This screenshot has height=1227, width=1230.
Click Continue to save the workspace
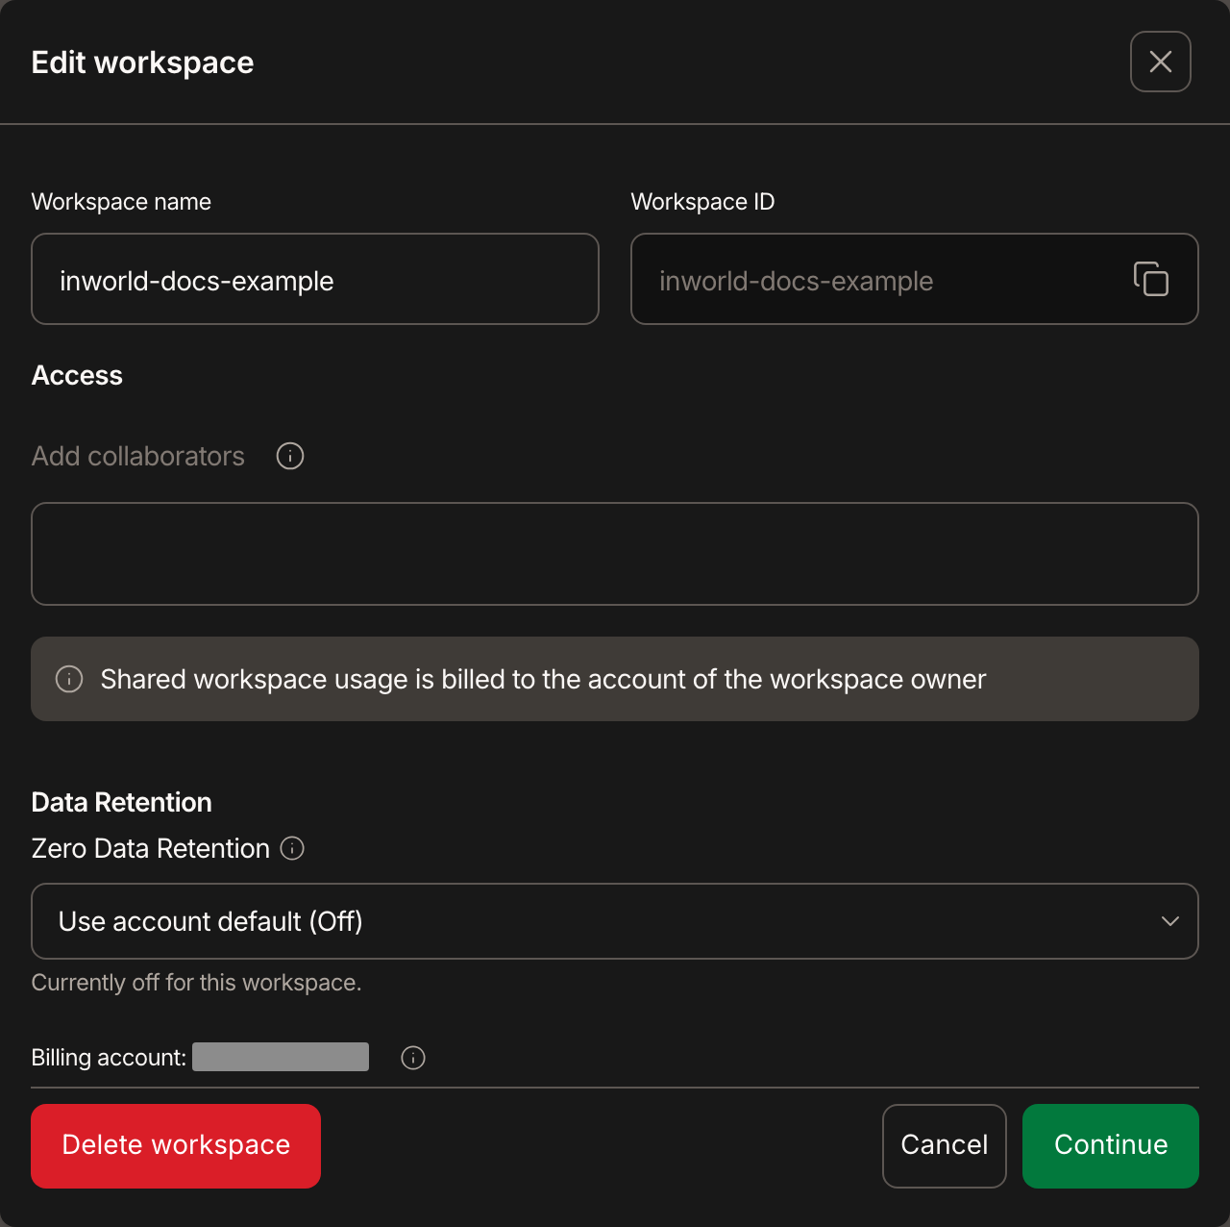point(1111,1146)
